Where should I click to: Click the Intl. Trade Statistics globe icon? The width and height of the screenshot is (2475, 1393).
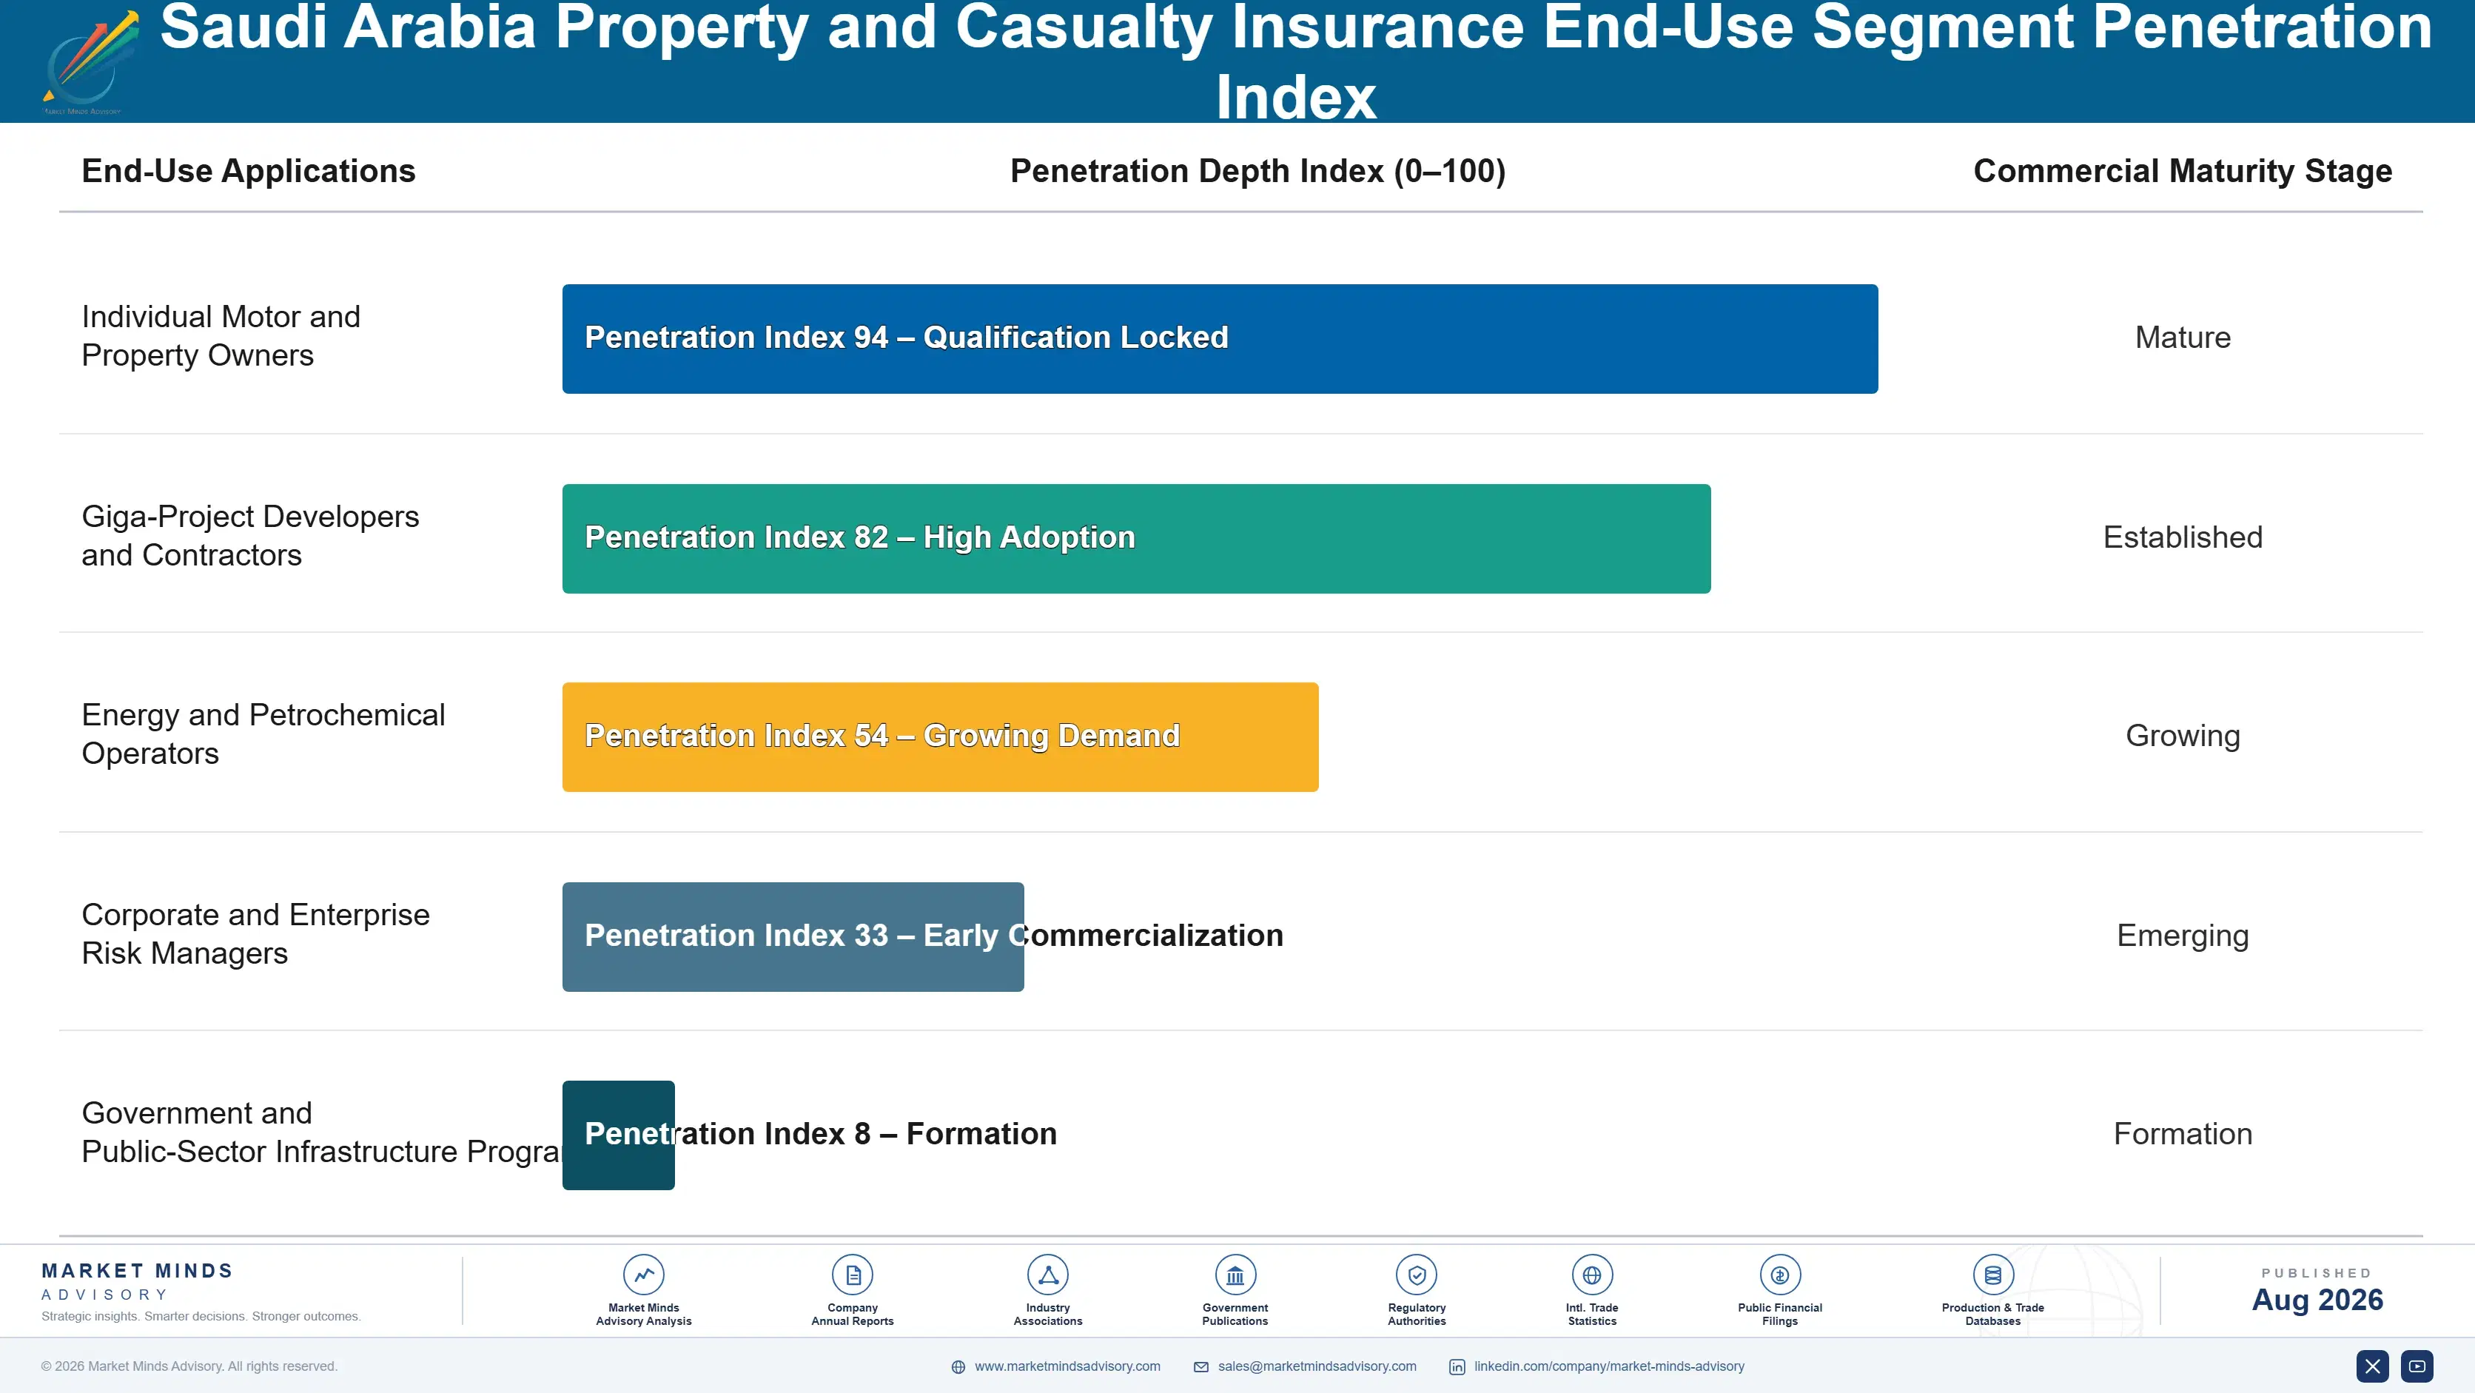(1592, 1275)
